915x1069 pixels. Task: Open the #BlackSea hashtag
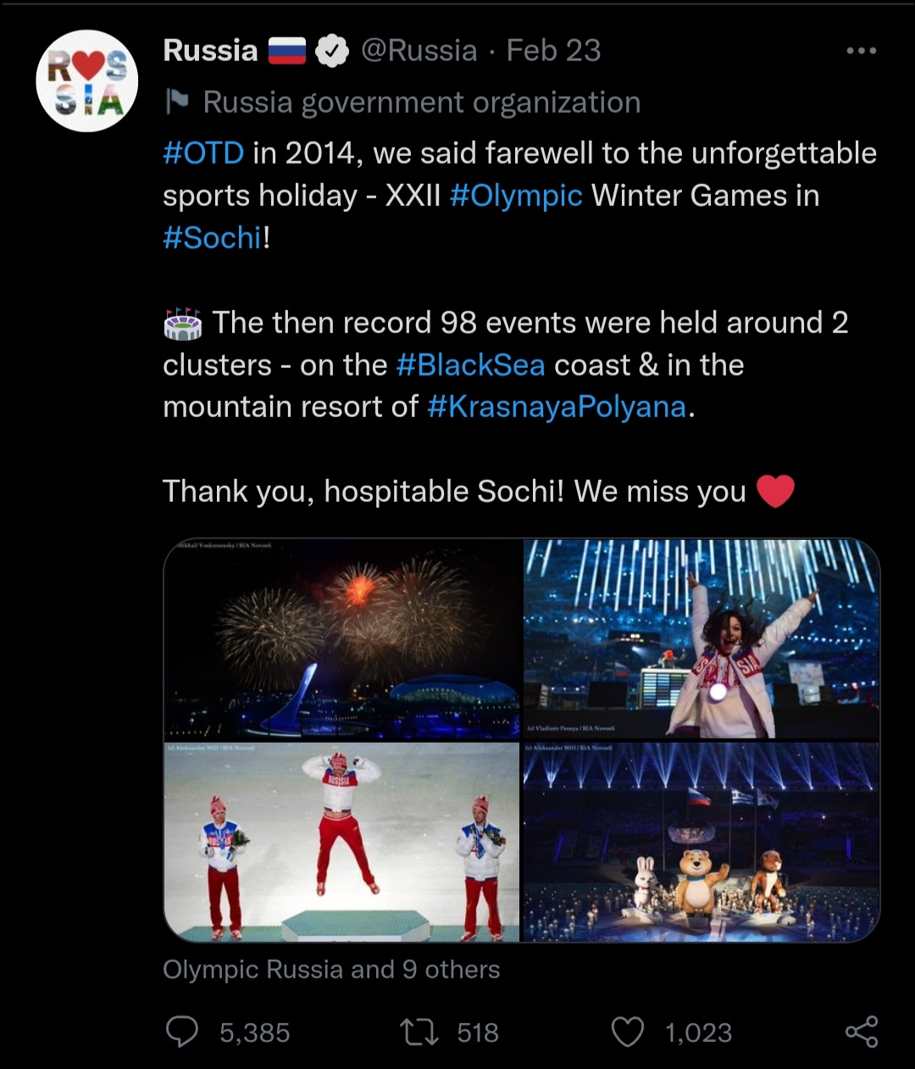[x=470, y=365]
